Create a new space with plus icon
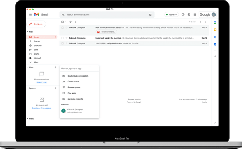The height and width of the screenshot is (153, 242). 56,88
